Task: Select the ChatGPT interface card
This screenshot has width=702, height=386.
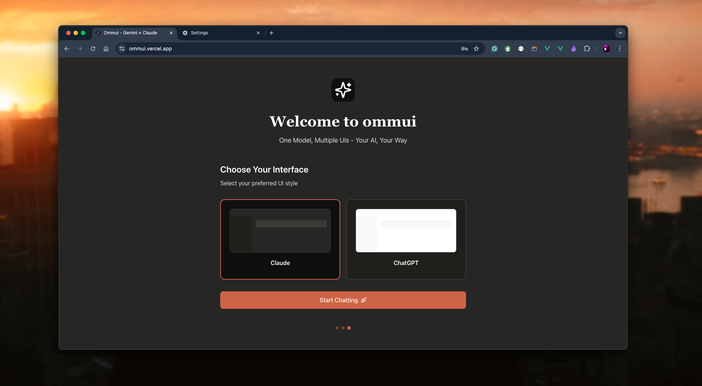Action: (x=406, y=239)
